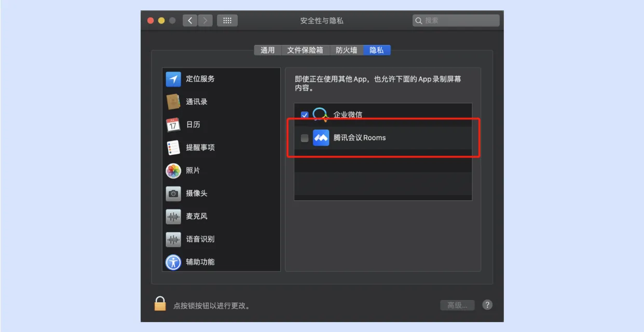Click the Calendar (日历) icon
The height and width of the screenshot is (332, 644).
click(173, 125)
